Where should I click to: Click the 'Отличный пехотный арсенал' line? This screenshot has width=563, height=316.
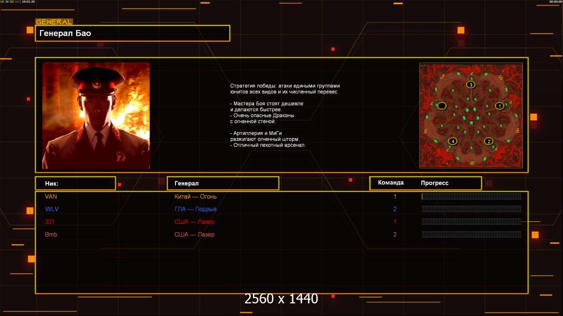coord(268,145)
